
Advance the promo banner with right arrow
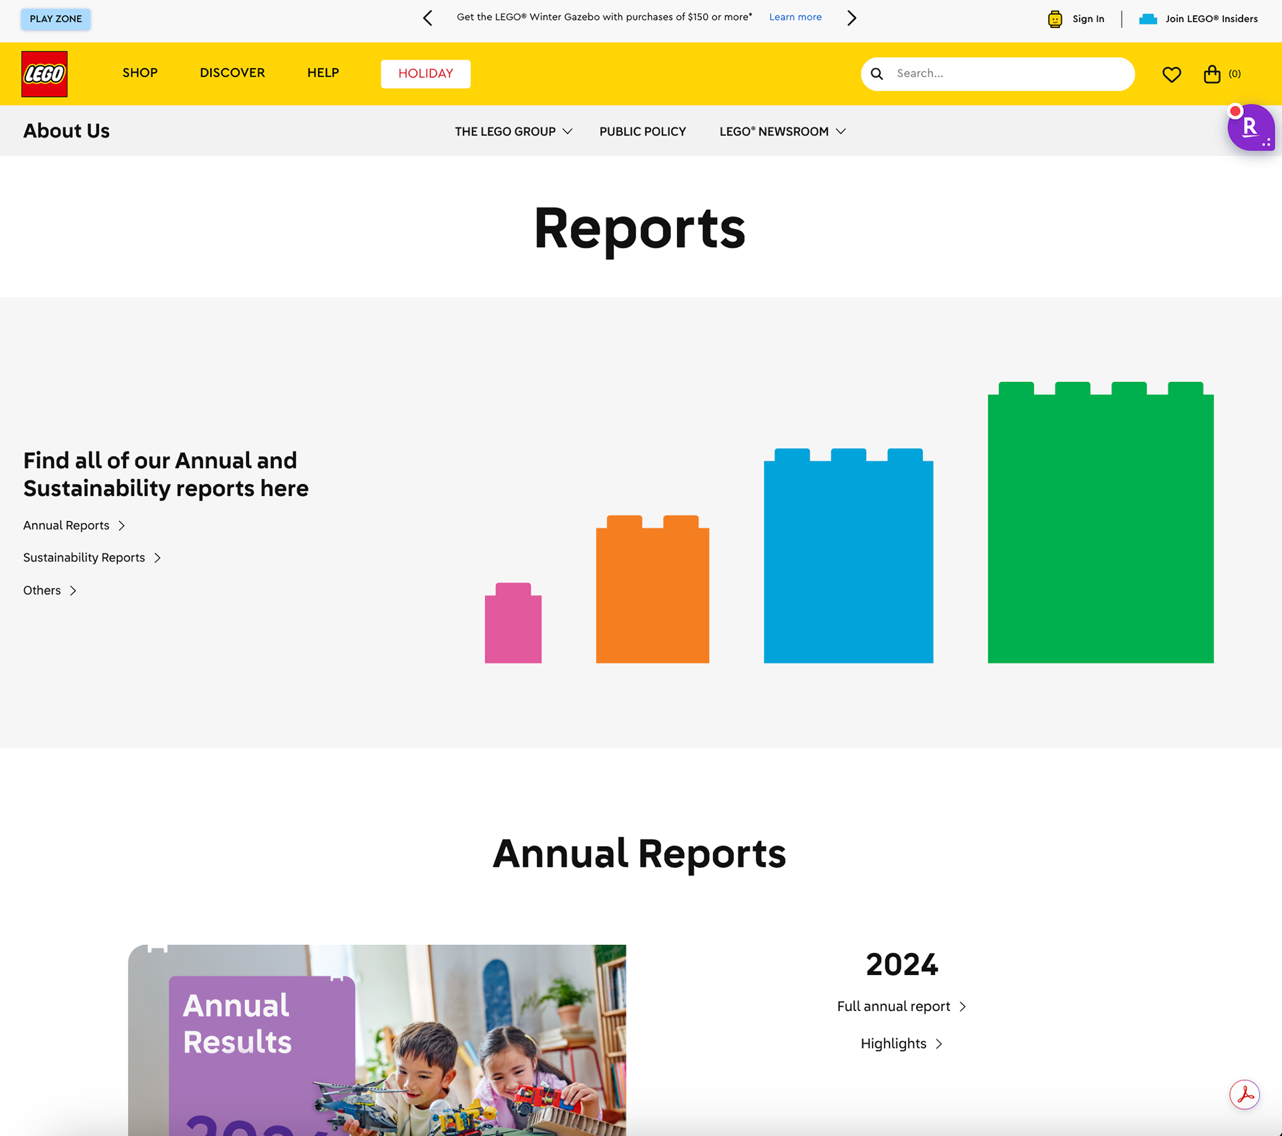(851, 17)
